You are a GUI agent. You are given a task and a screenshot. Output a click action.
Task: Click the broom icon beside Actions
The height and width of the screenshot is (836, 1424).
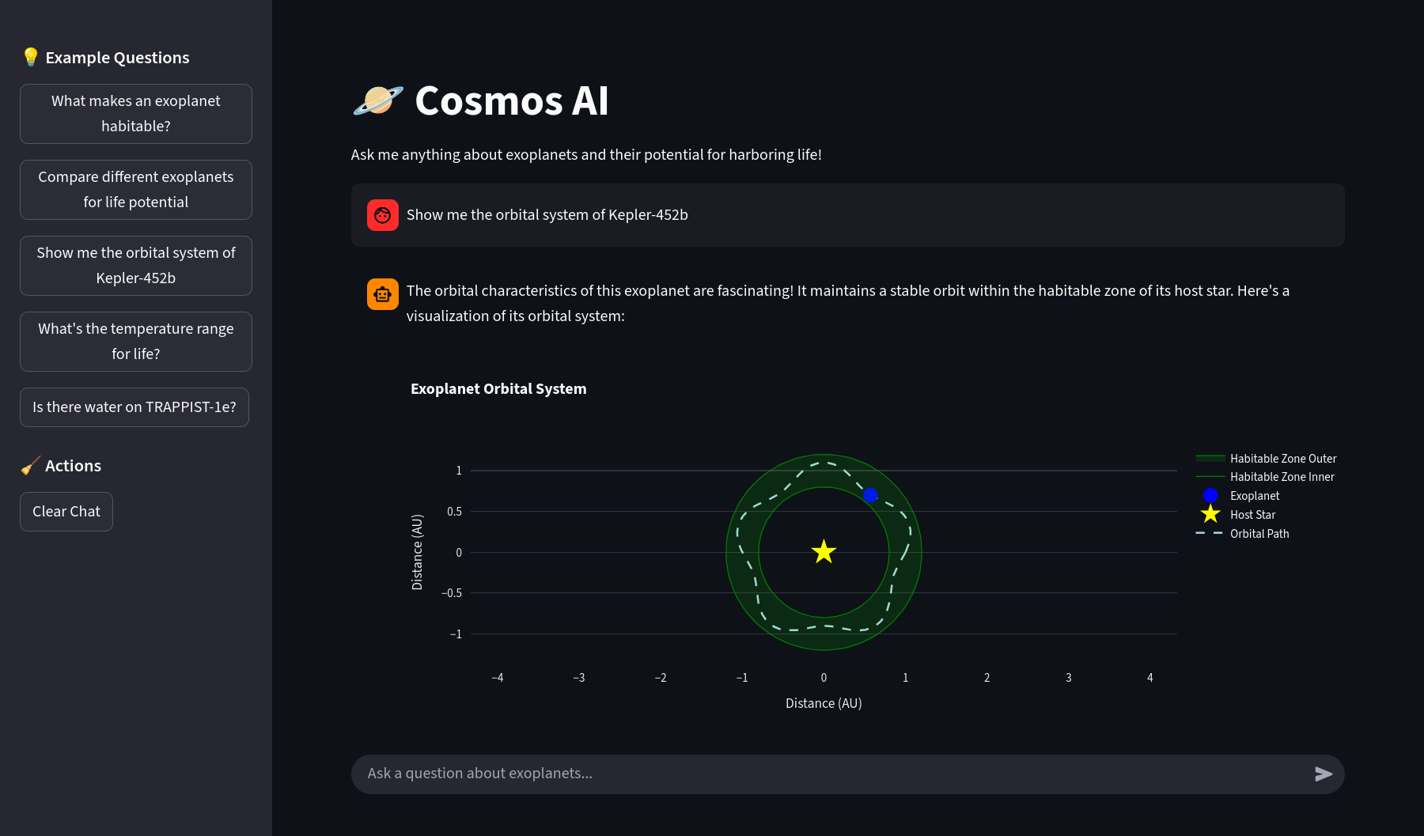[31, 466]
